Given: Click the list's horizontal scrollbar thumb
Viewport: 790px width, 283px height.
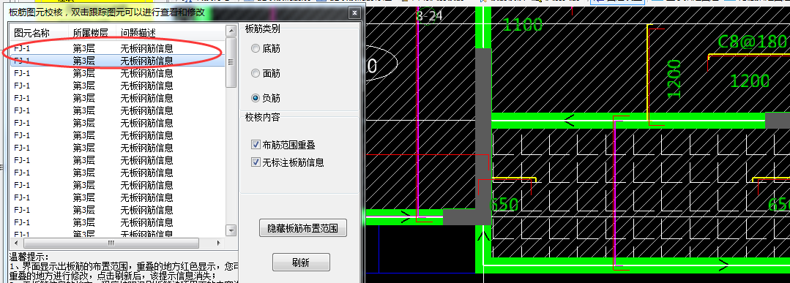Looking at the screenshot, I should pyautogui.click(x=111, y=243).
